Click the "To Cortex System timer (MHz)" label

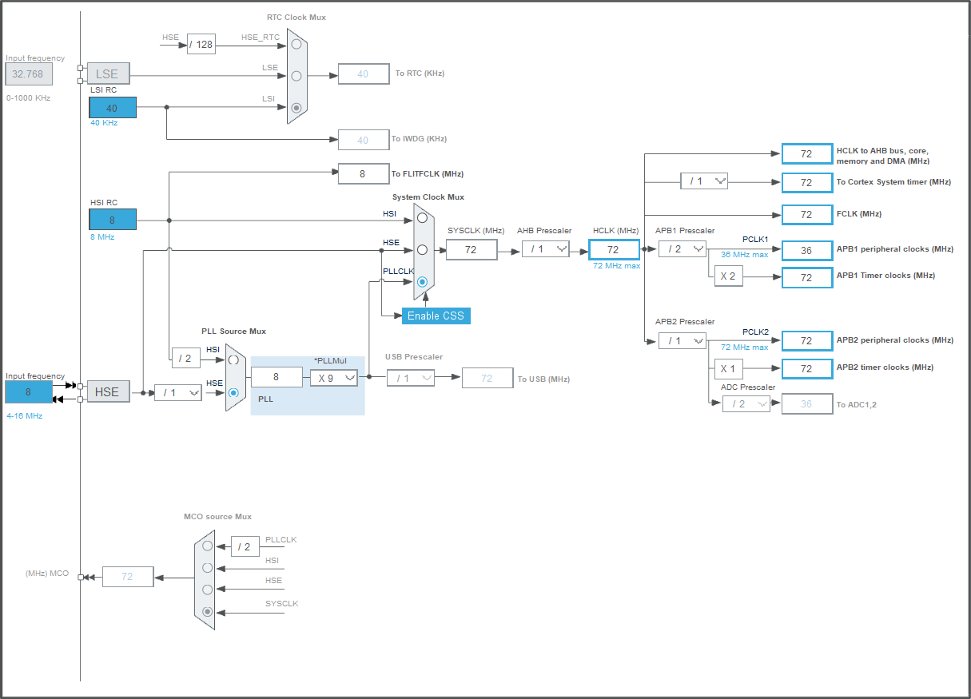tap(893, 181)
